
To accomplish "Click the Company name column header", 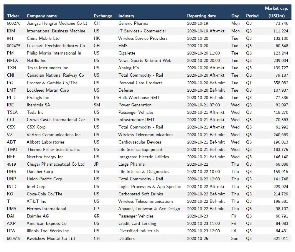I will point(42,16).
